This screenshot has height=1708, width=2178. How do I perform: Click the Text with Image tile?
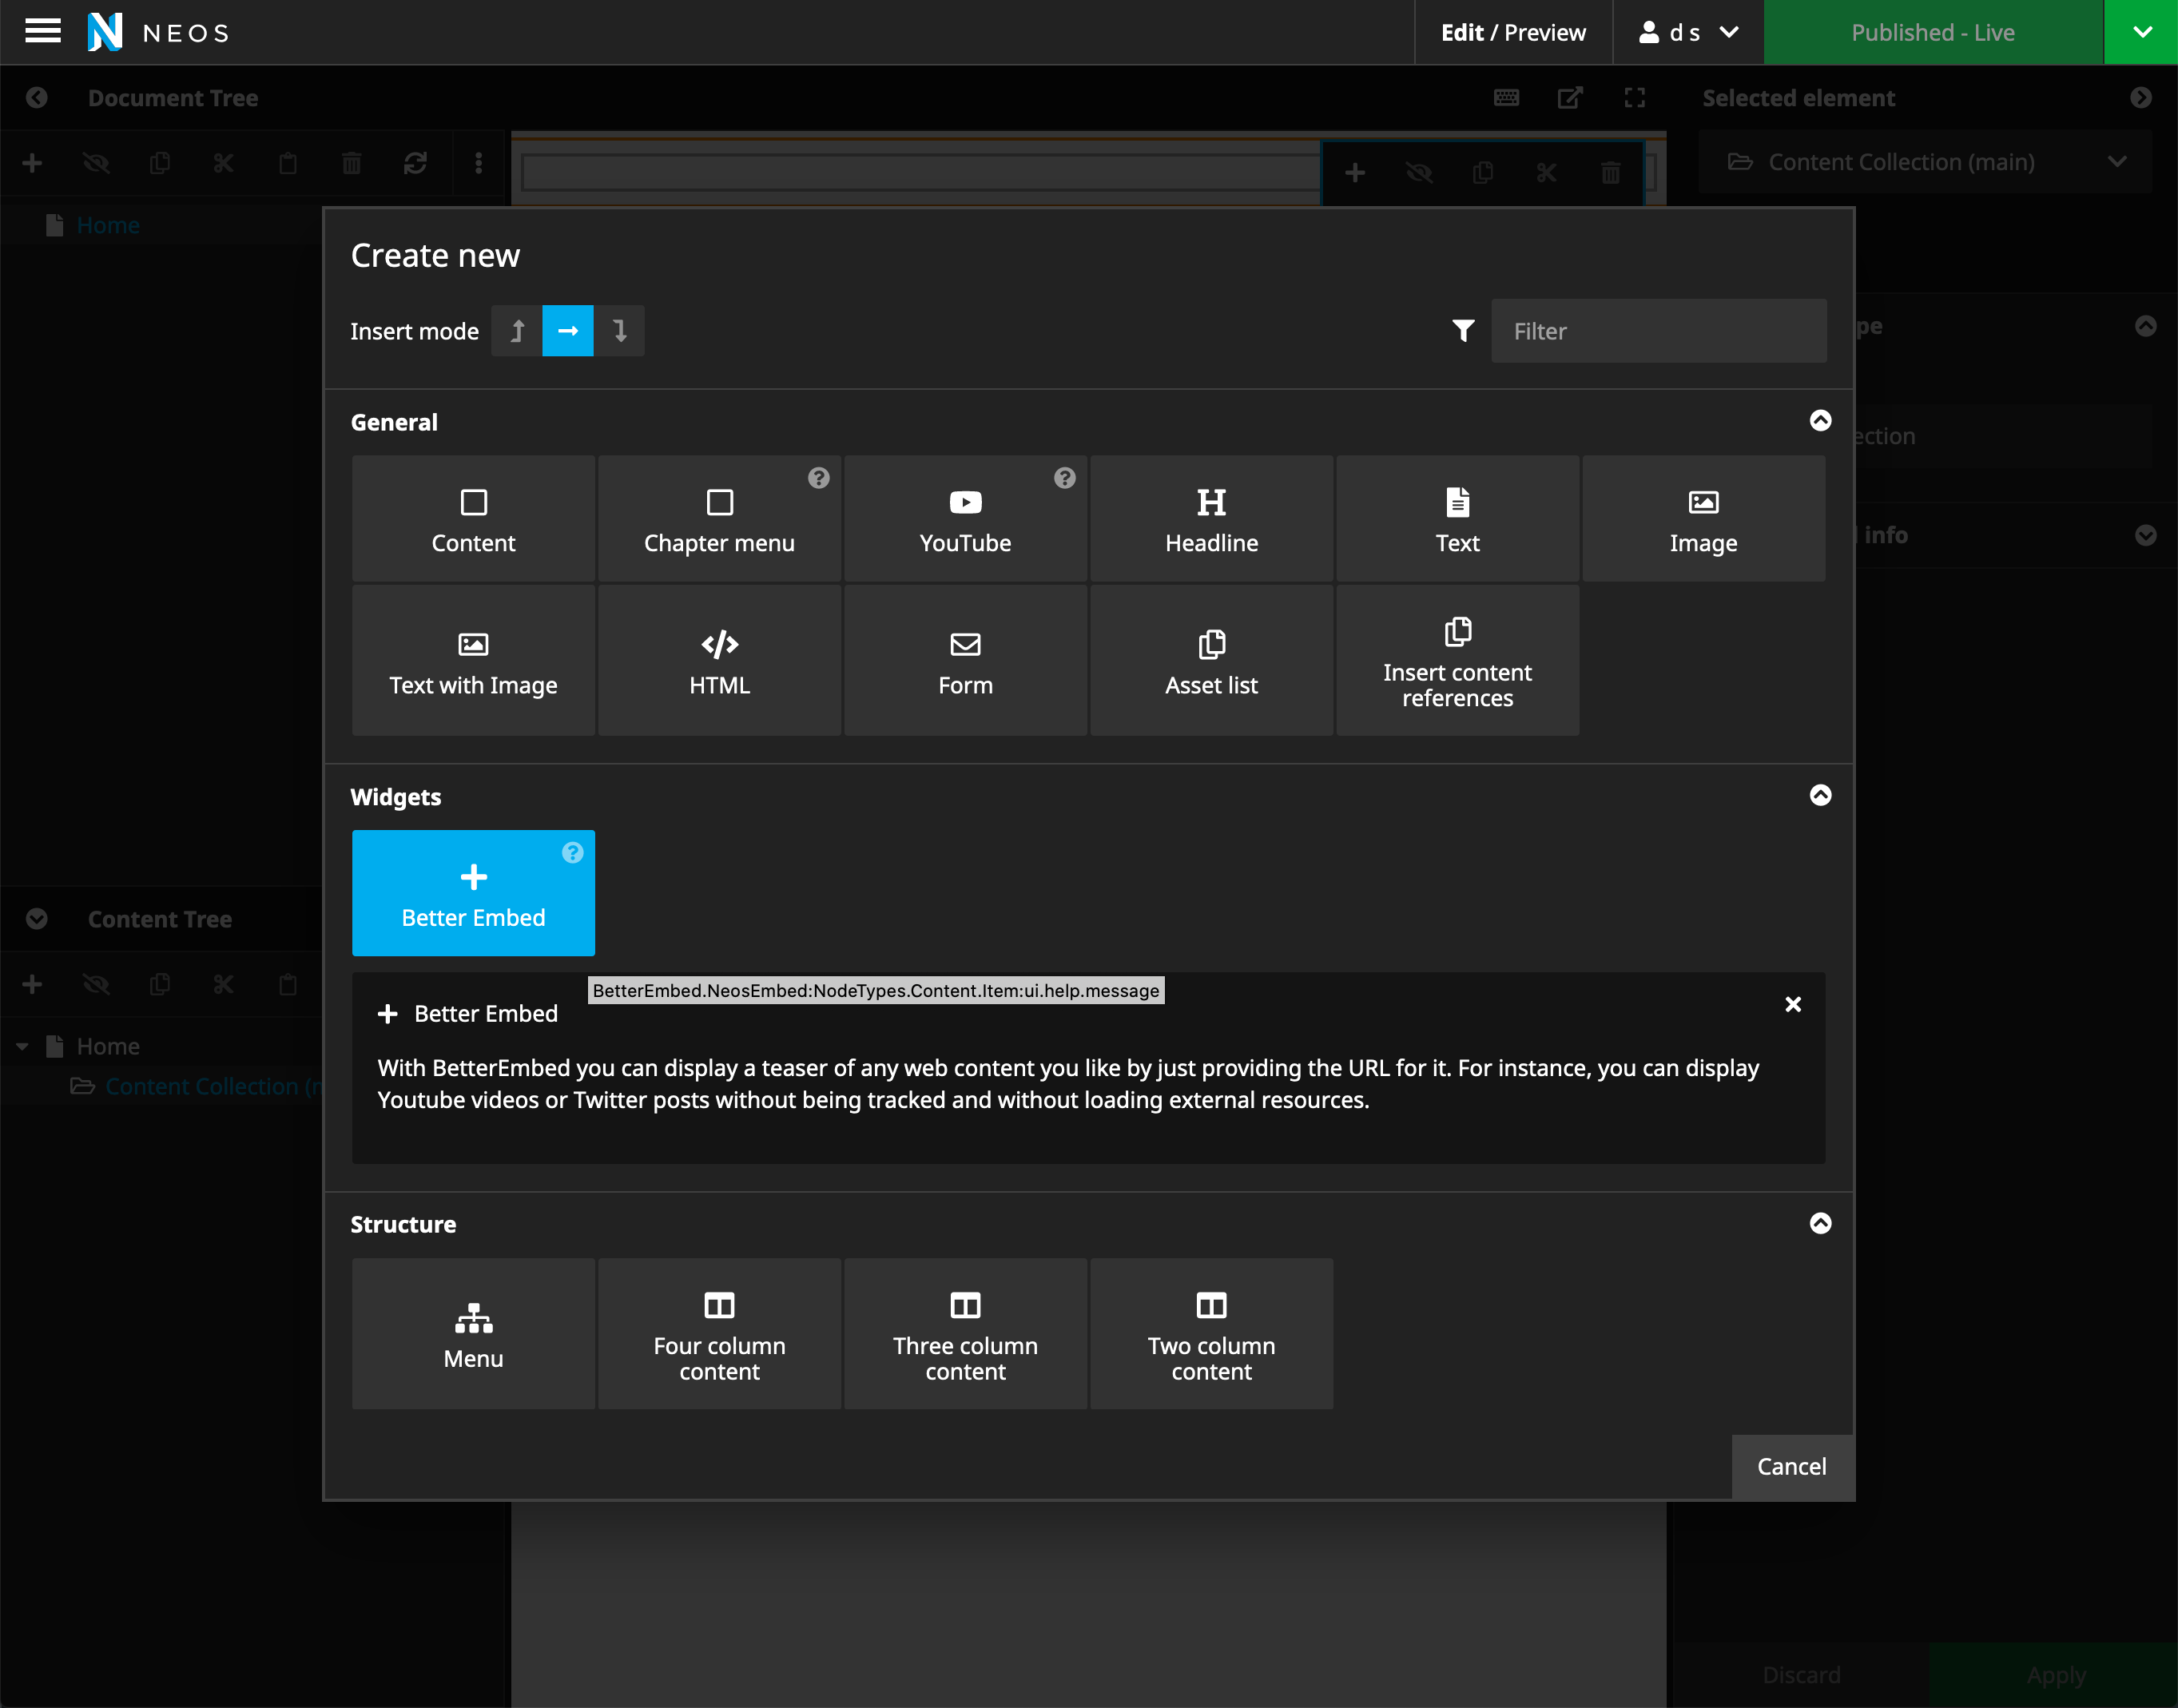472,661
